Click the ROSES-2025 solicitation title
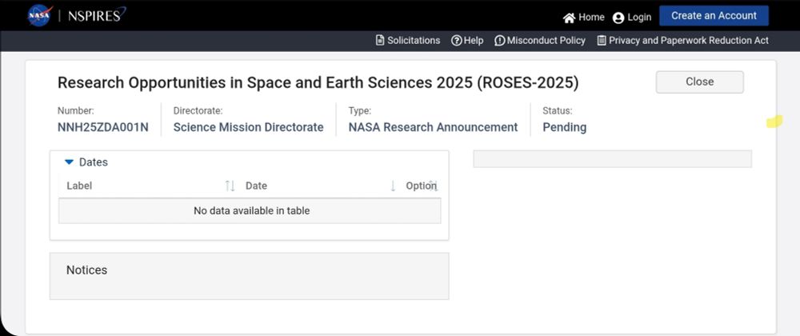The width and height of the screenshot is (800, 336). pyautogui.click(x=318, y=82)
